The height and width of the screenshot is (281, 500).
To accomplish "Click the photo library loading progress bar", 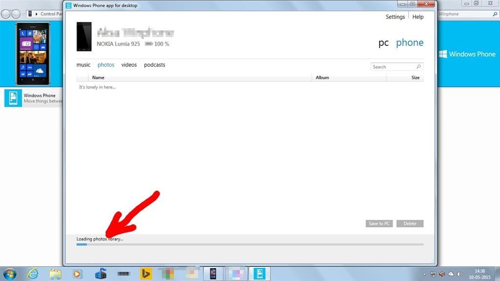I will (x=250, y=244).
